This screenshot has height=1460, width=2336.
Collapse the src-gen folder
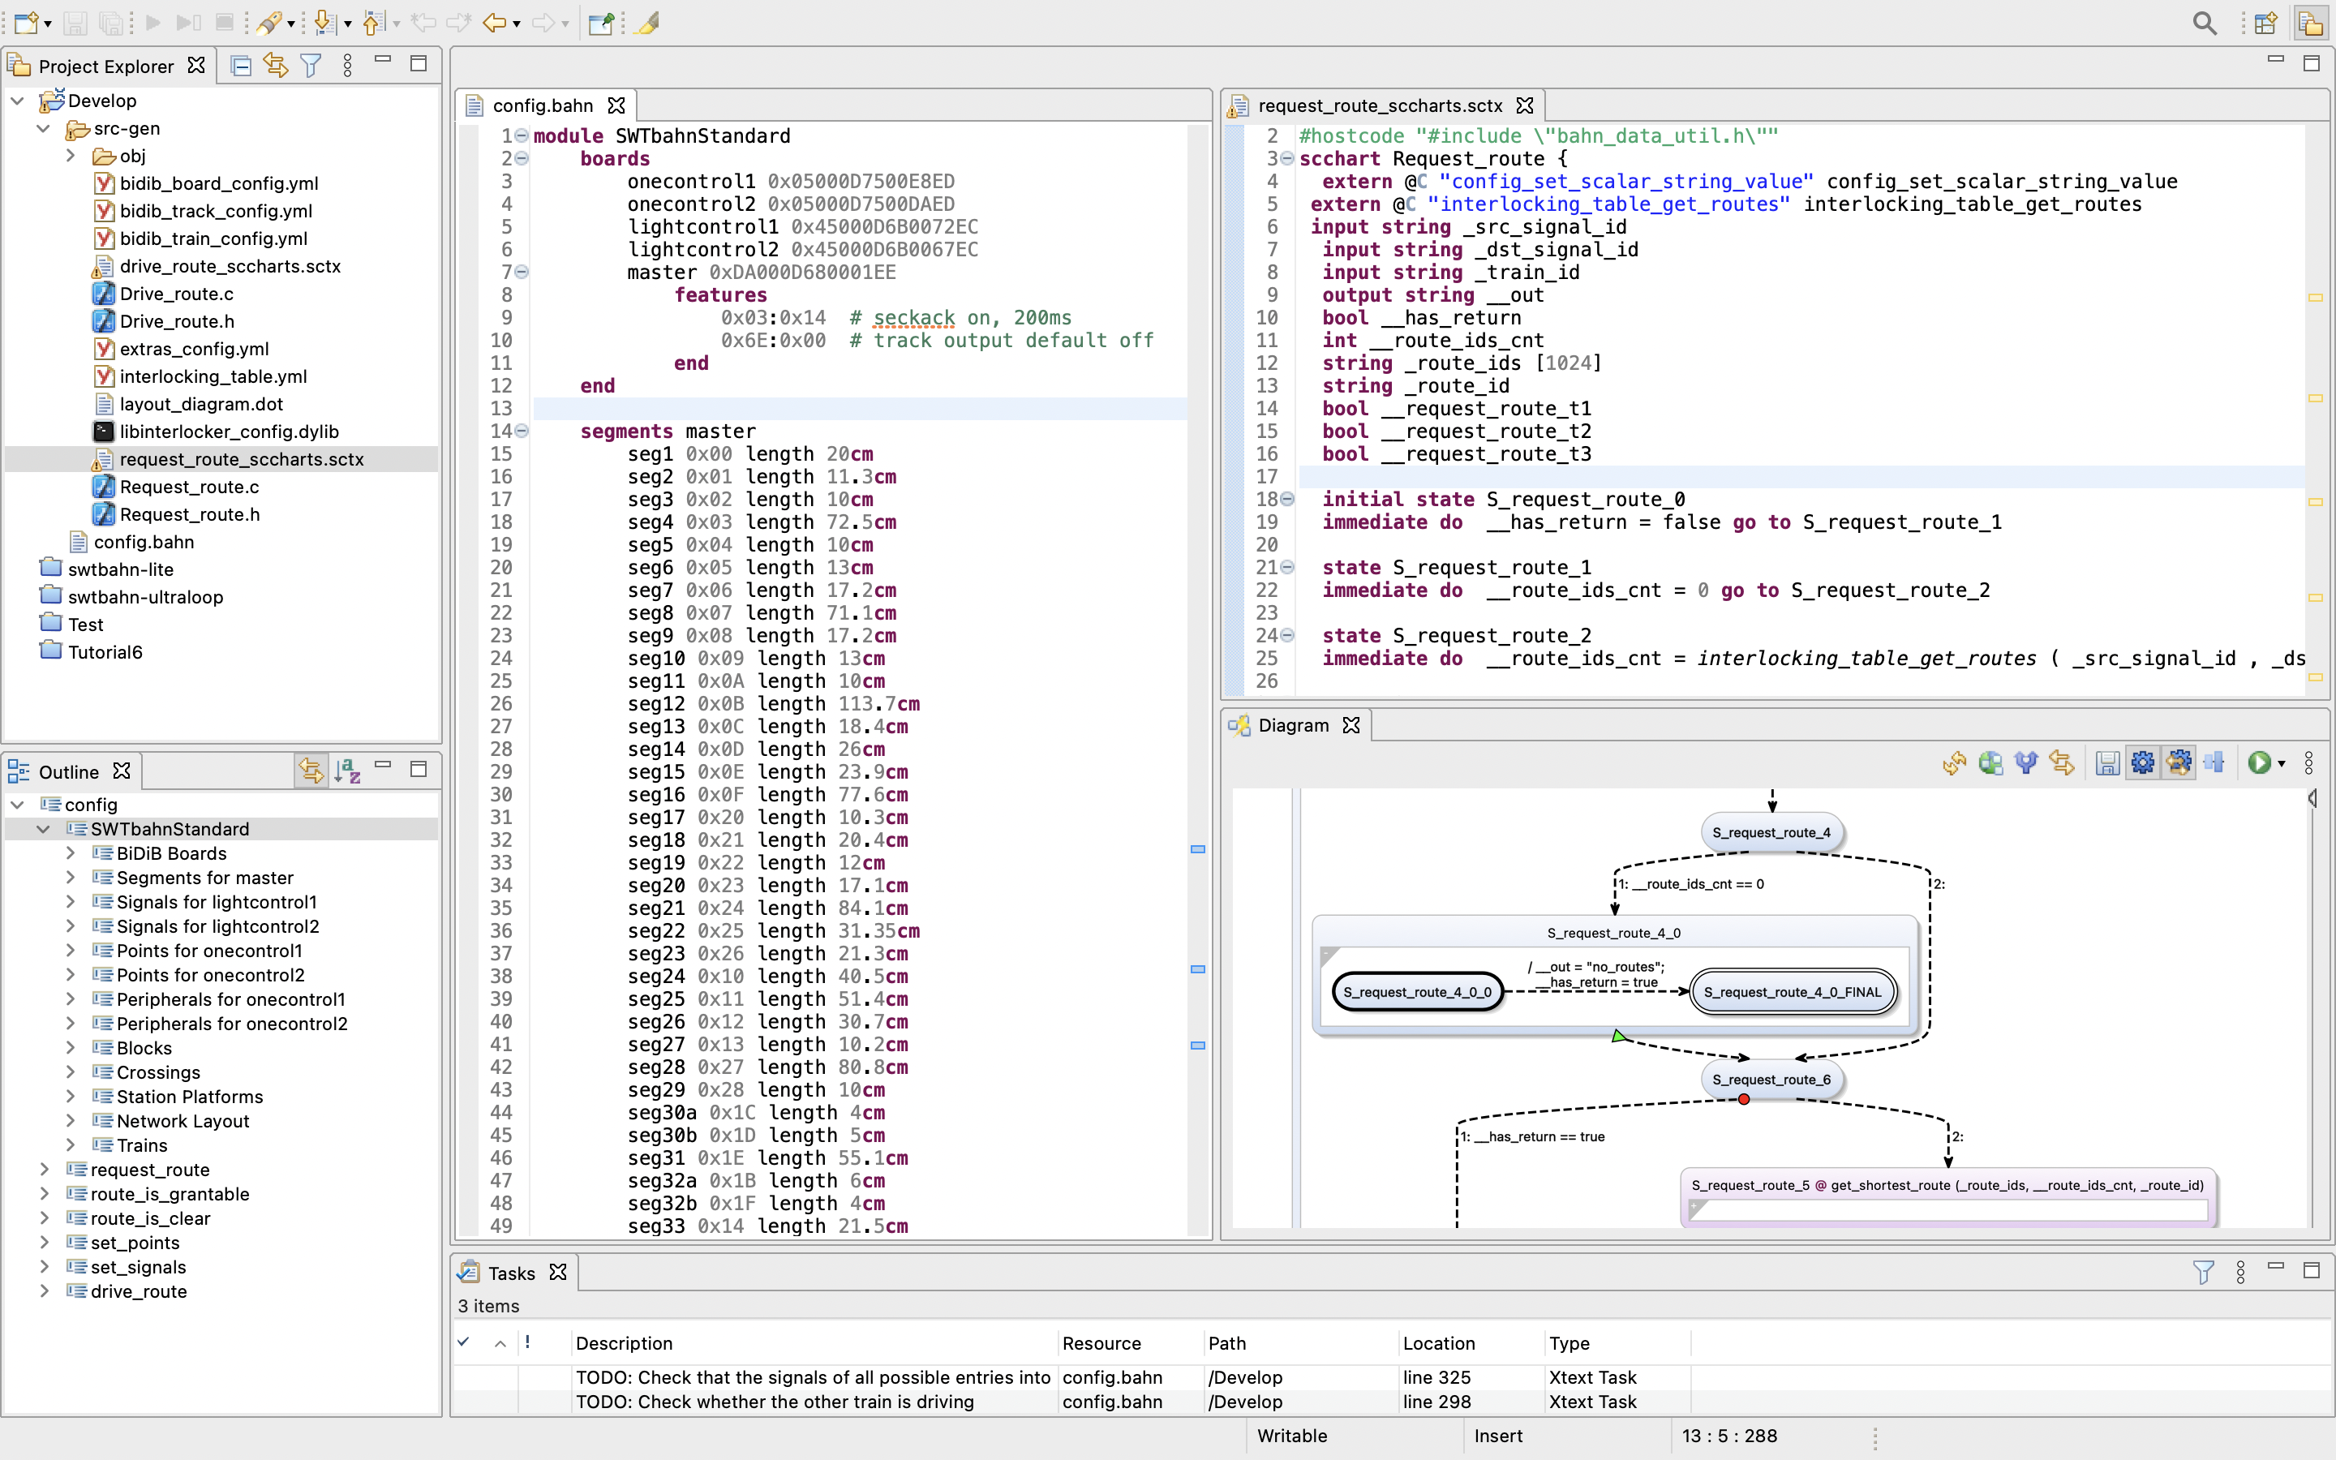(x=44, y=128)
